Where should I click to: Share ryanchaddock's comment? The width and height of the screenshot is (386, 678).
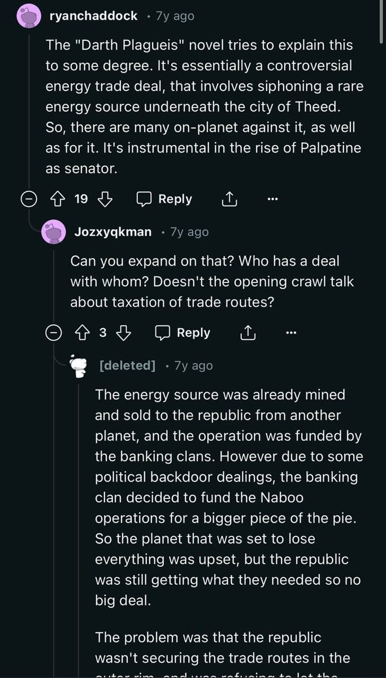click(228, 199)
